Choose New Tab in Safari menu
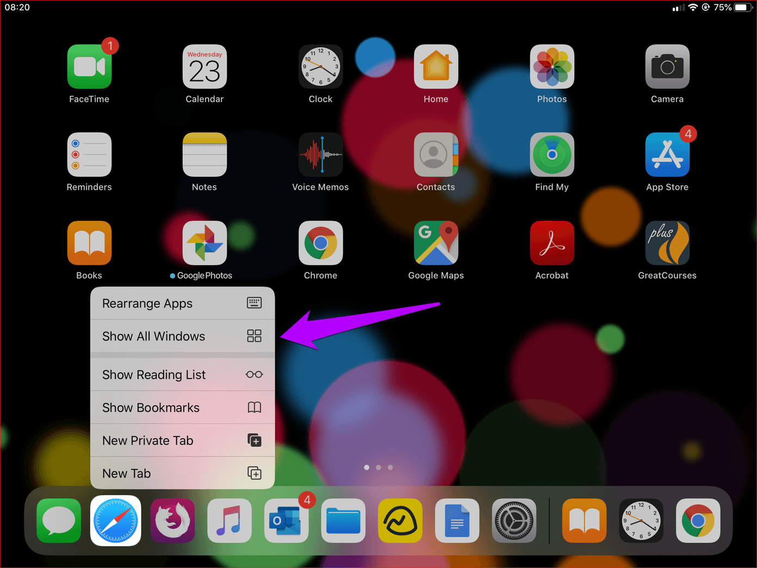Screen dimensions: 757x568 (183, 473)
